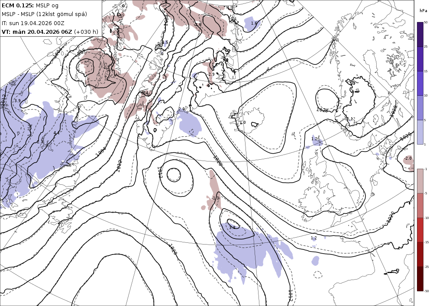Click the '-1.3' value in the pink streak
Screen dimensions: 433x306
click(x=215, y=198)
